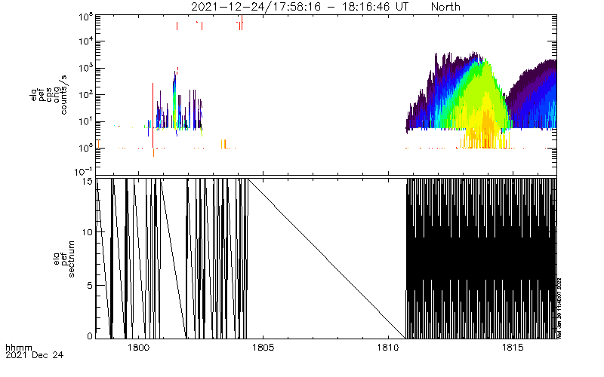This screenshot has width=604, height=377.
Task: Click the 'North' label in the title
Action: [x=445, y=7]
